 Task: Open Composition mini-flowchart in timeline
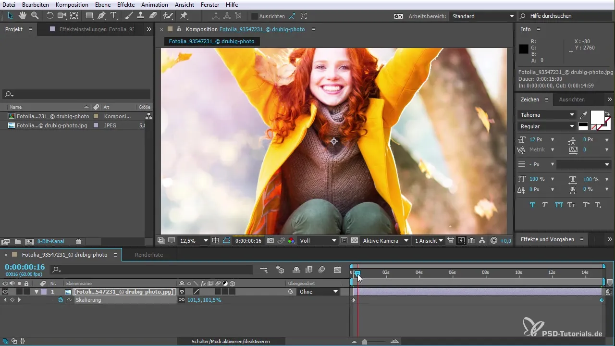[x=264, y=270]
